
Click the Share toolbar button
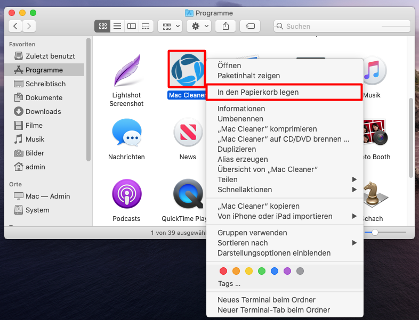point(226,26)
